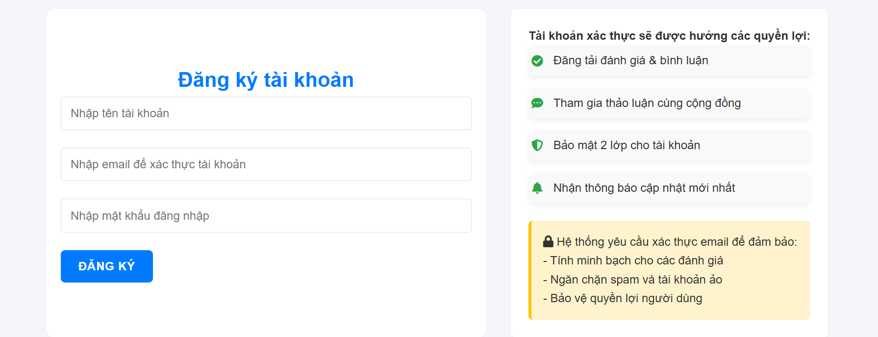Click the yellow email verification notice box
Screen dimensions: 878x337
coord(669,270)
